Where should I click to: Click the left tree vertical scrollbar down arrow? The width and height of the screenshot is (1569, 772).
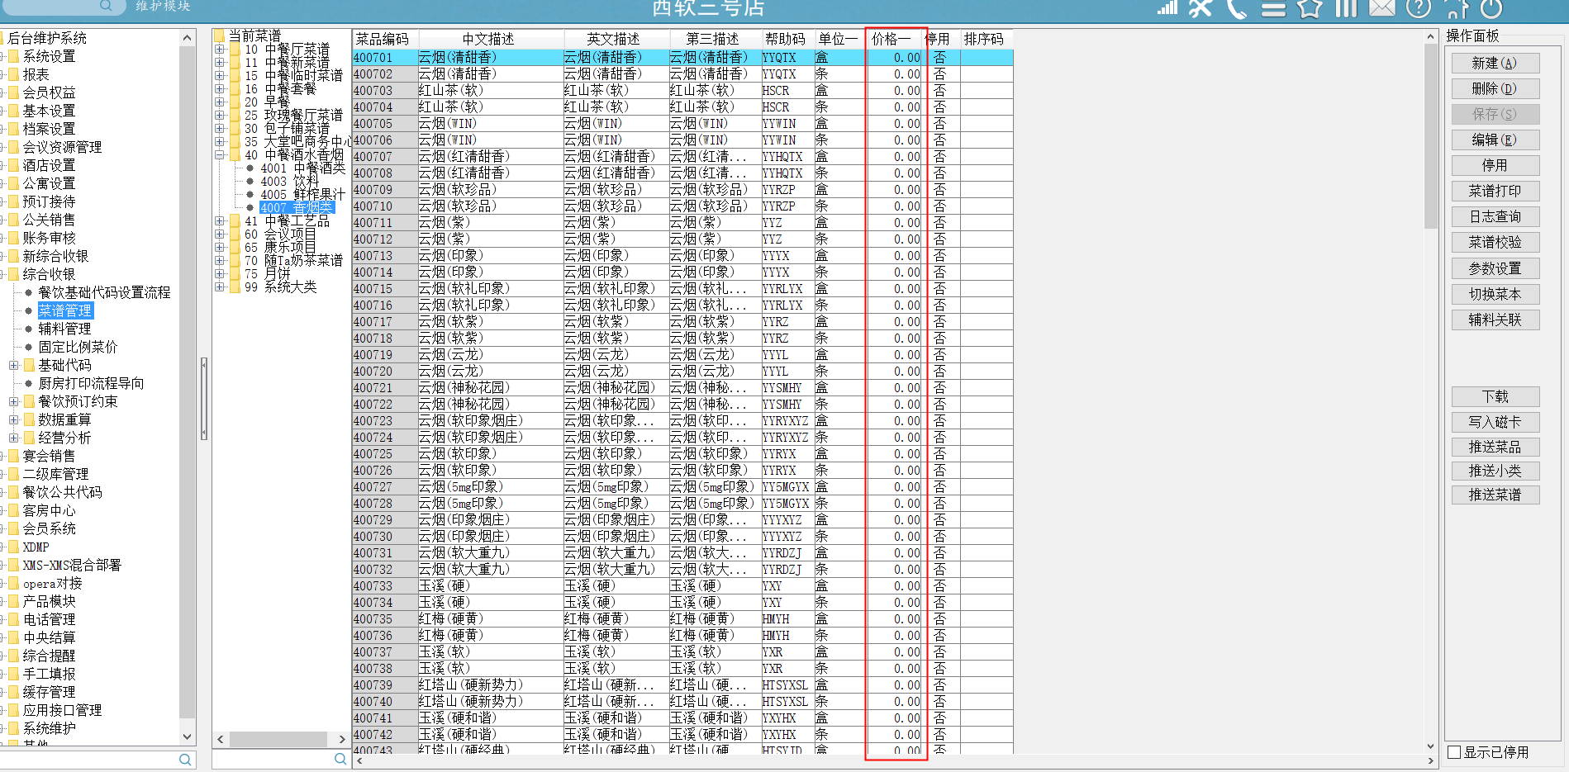click(187, 736)
